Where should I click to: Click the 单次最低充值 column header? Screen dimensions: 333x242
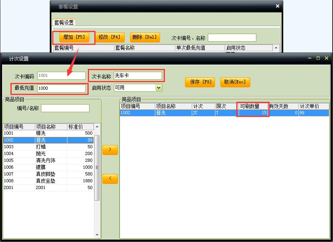[x=200, y=48]
